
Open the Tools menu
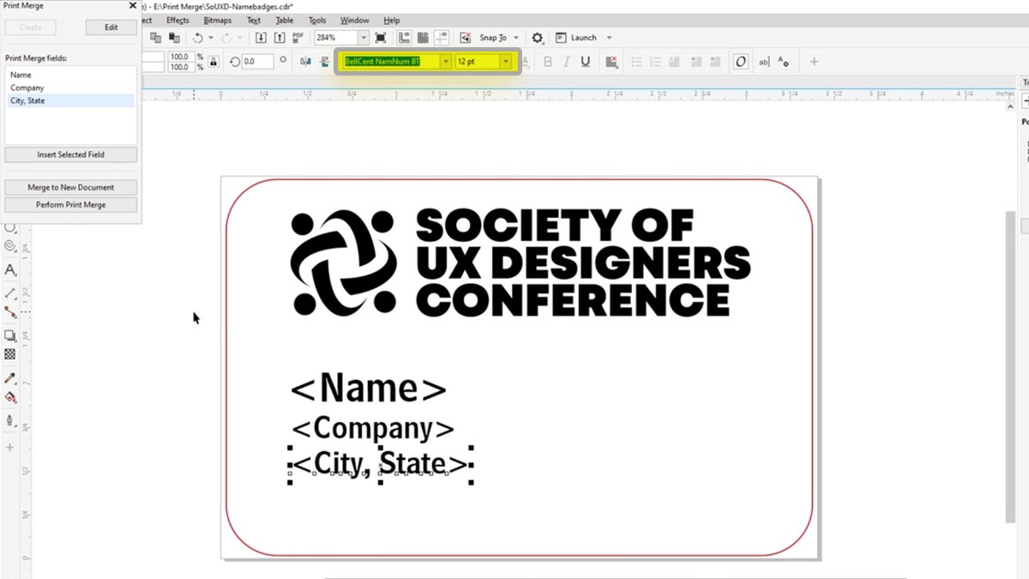[x=316, y=20]
